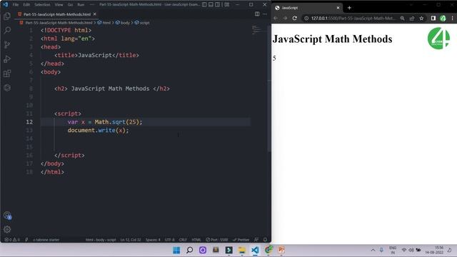Screen dimensions: 457x257
Task: Open the Go menu
Action: [x=70, y=5]
